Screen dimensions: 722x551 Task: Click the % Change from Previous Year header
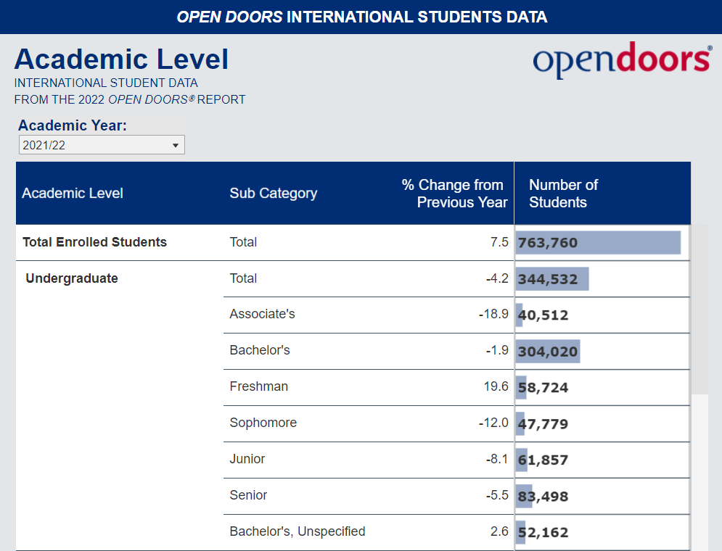(x=454, y=194)
